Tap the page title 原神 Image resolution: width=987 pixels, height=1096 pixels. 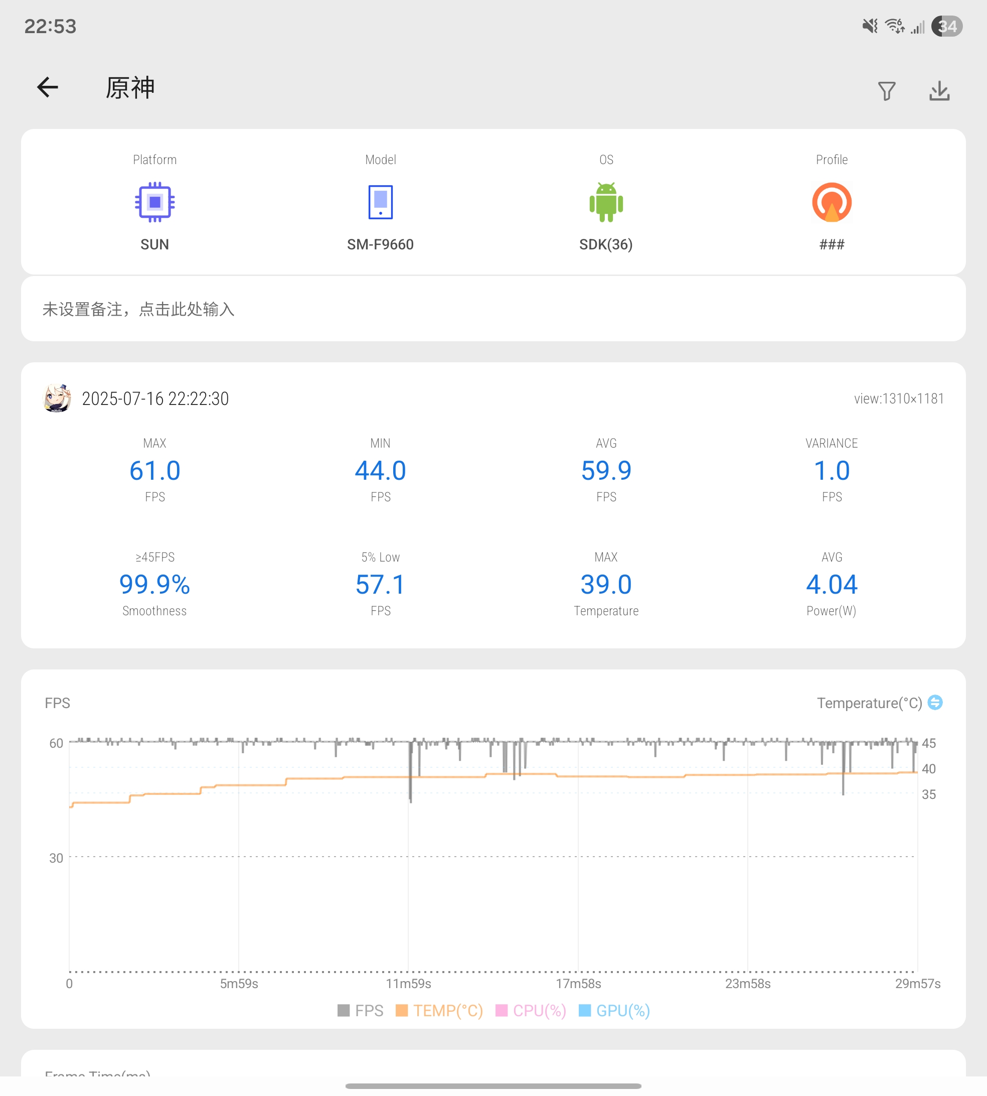tap(130, 88)
